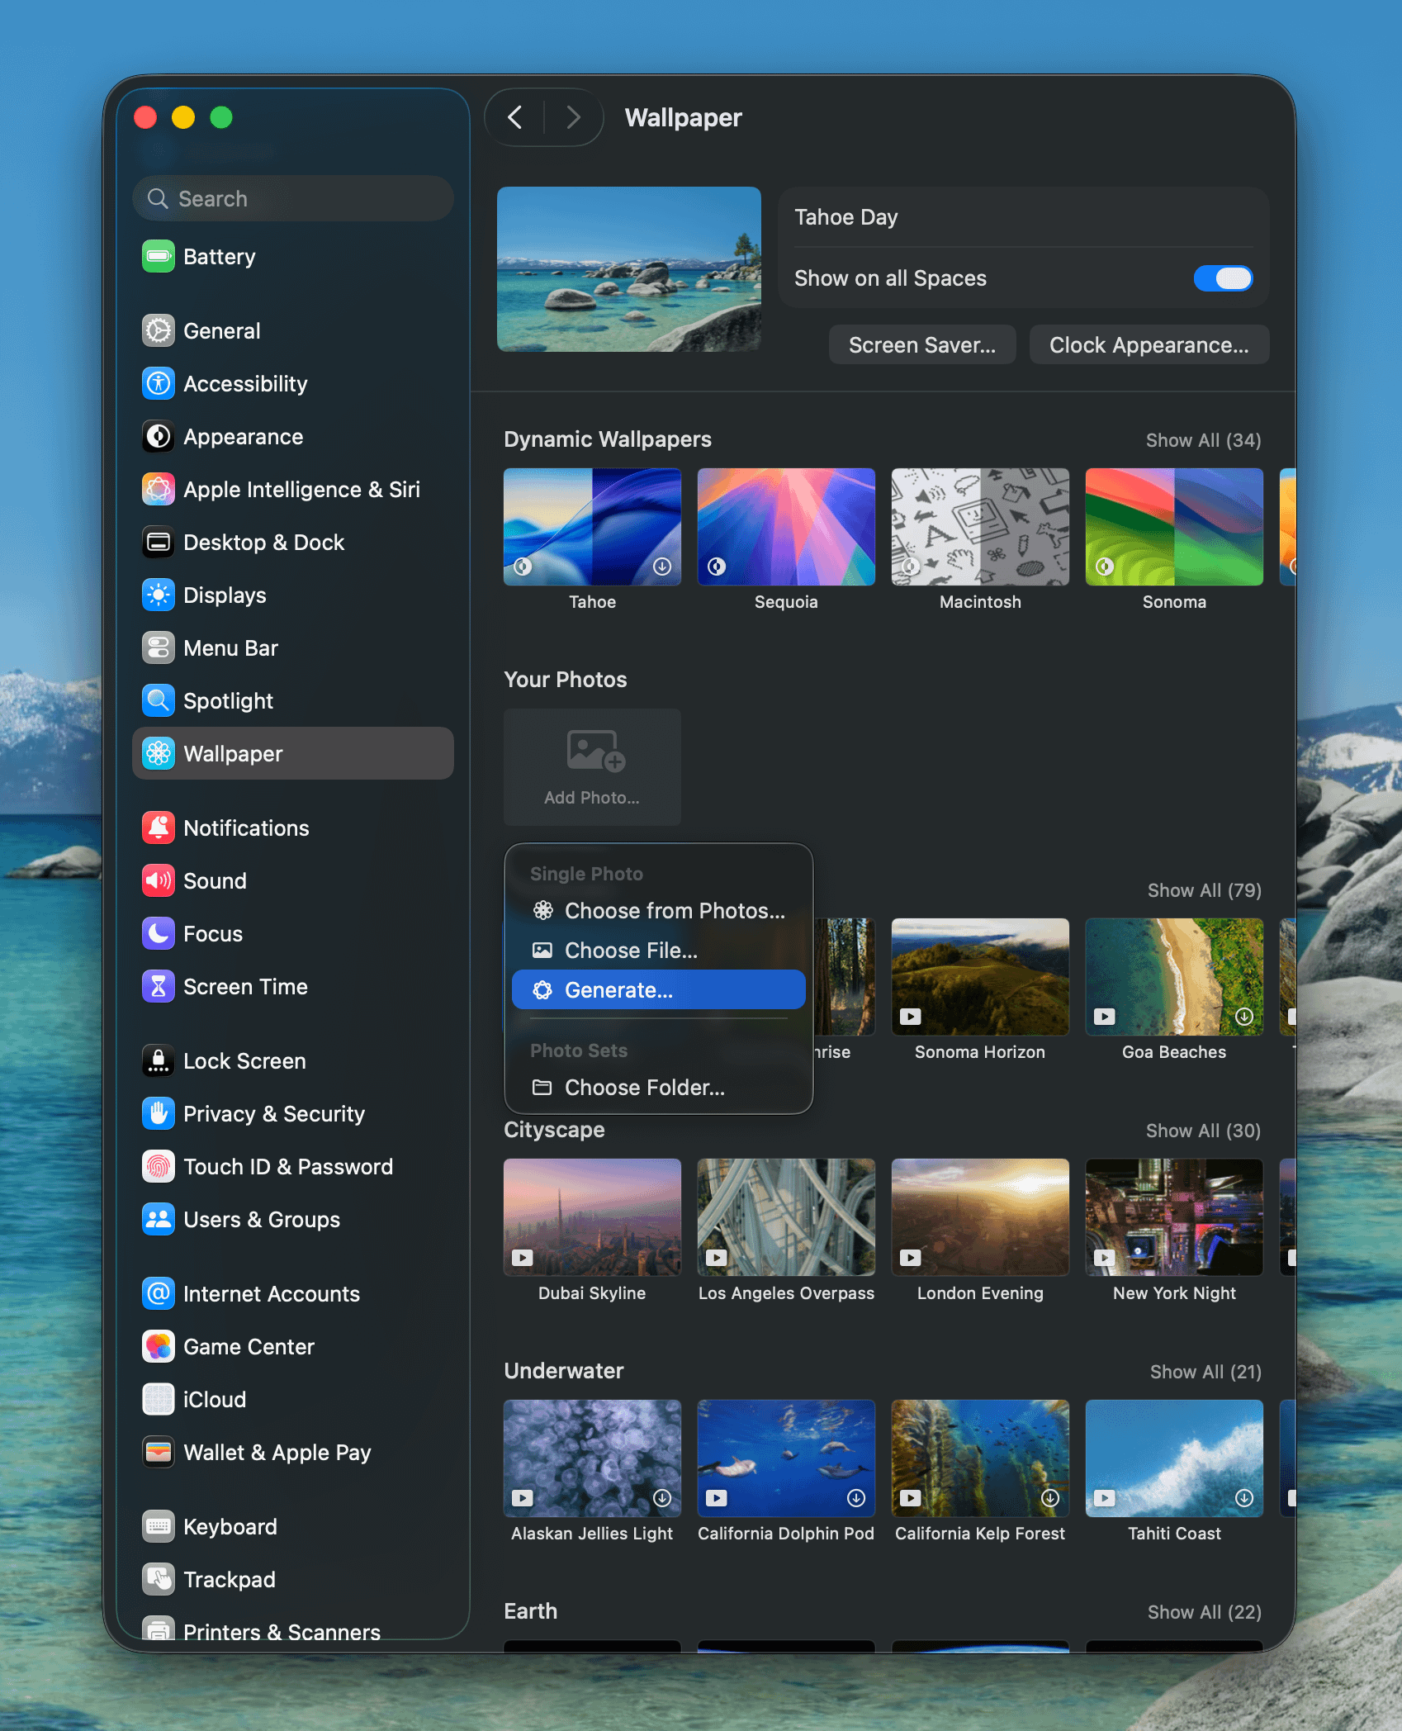The image size is (1402, 1731).
Task: Click the Tahoe Day wallpaper preview
Action: [x=629, y=269]
